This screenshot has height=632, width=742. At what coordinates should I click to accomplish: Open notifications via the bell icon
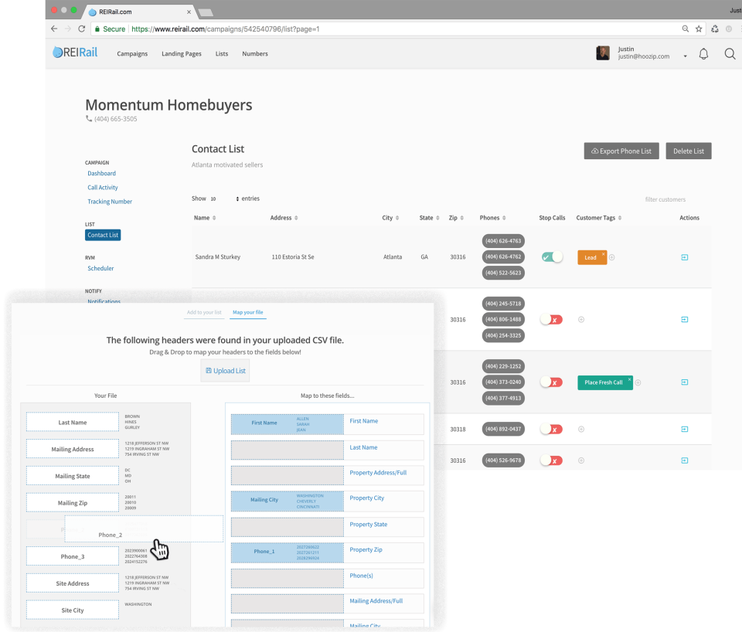pyautogui.click(x=703, y=53)
